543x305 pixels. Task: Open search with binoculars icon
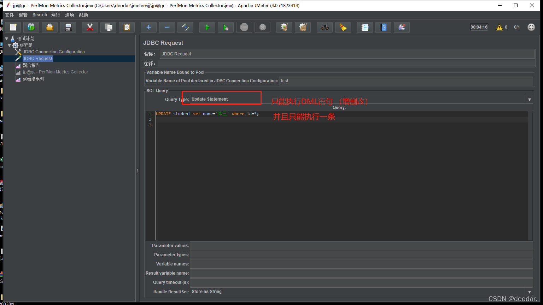[x=325, y=27]
